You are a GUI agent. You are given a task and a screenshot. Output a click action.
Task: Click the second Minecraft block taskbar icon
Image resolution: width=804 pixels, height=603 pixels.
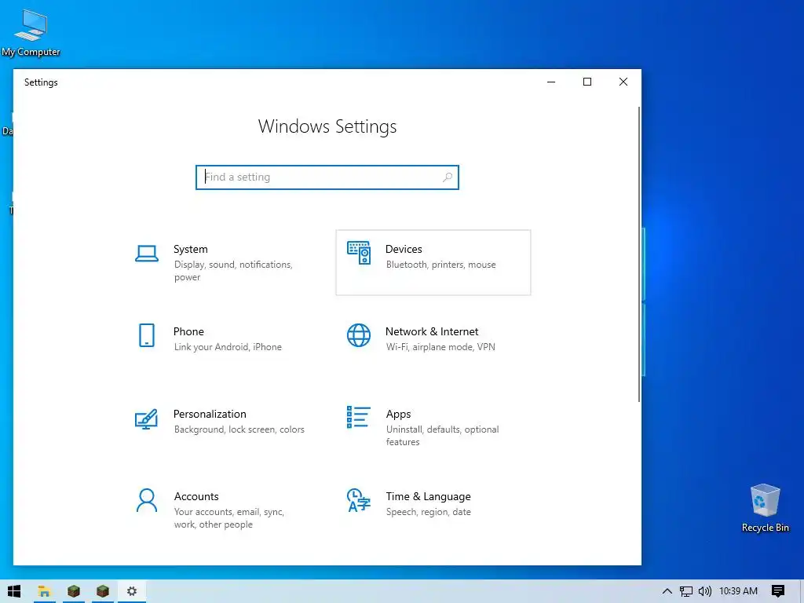103,591
